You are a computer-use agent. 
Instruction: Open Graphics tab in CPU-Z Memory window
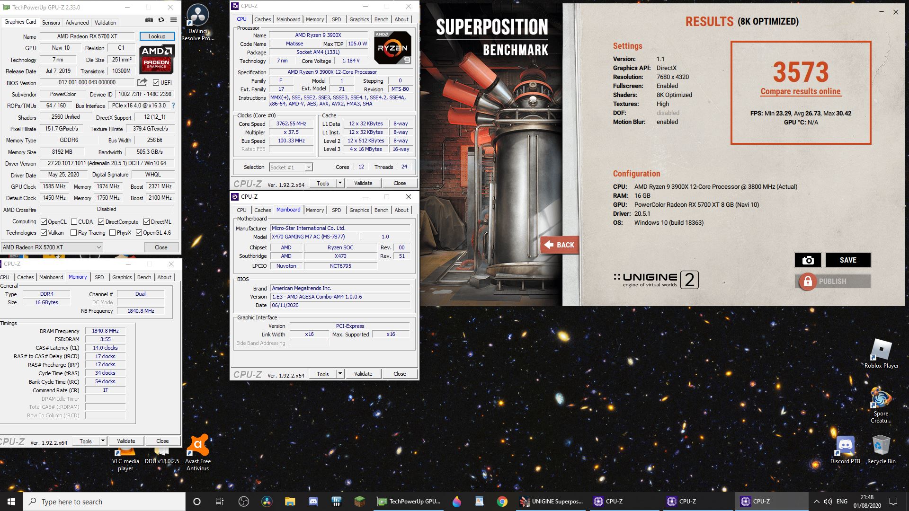[122, 277]
